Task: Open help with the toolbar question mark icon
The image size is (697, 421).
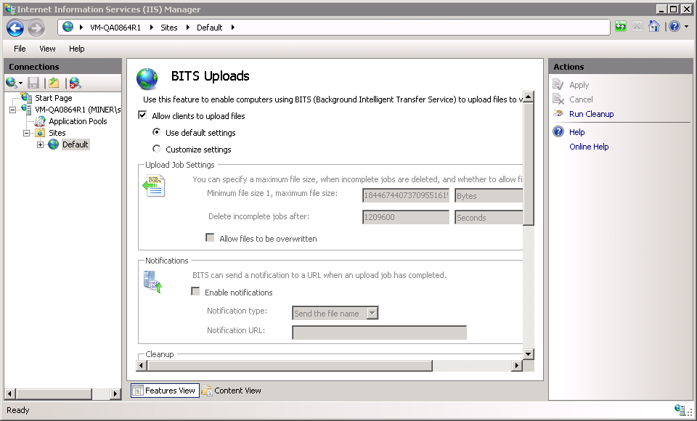Action: [x=674, y=27]
